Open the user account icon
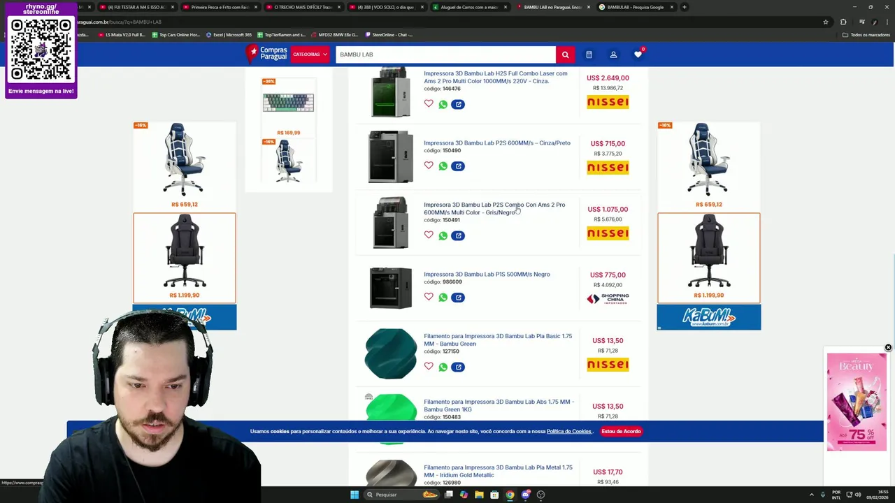Screen dimensions: 895x503 point(613,54)
